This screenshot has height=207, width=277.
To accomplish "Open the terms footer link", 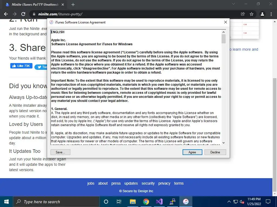I will click(179, 183).
